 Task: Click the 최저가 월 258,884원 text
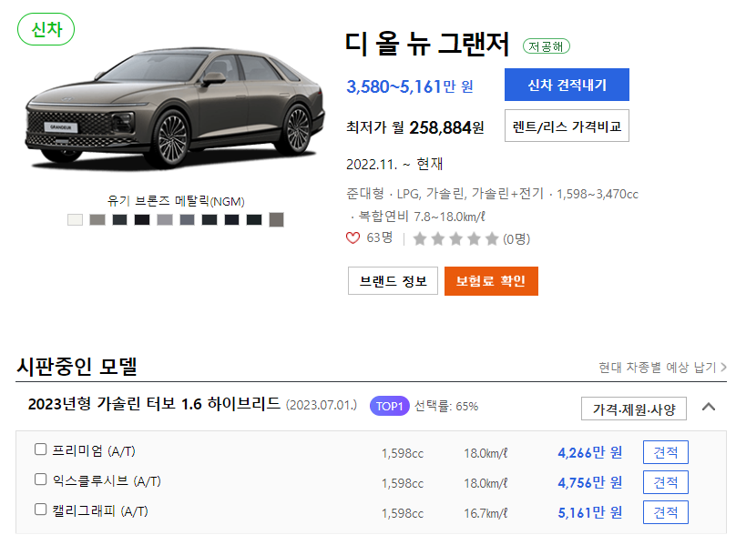coord(415,127)
